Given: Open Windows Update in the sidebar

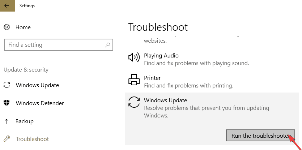Looking at the screenshot, I should click(x=37, y=85).
